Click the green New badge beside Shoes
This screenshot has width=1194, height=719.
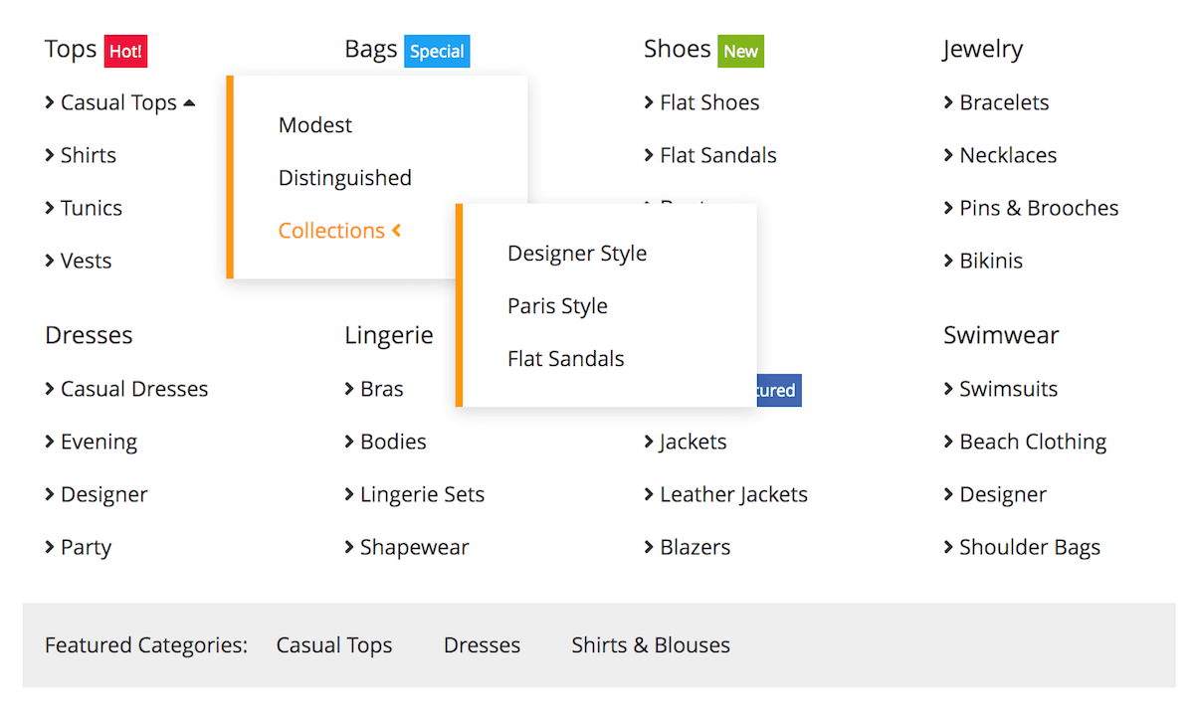(740, 51)
